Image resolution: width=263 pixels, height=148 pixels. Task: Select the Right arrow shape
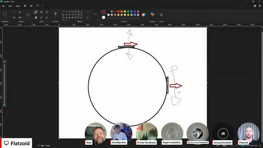tap(75, 14)
